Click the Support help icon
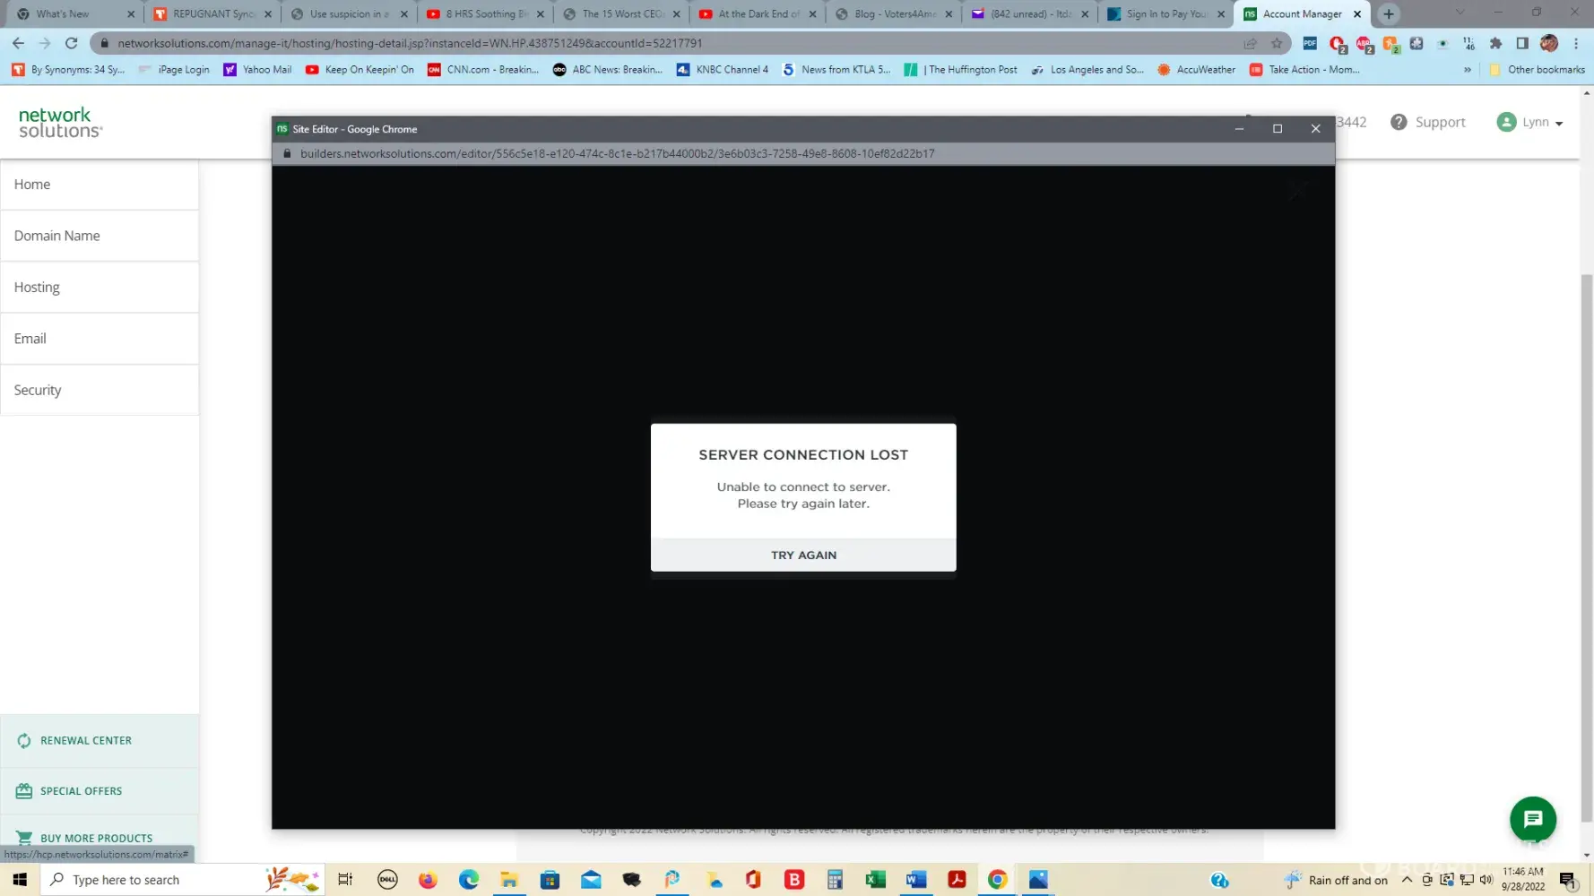Screen dimensions: 1594x896 (x=1399, y=122)
